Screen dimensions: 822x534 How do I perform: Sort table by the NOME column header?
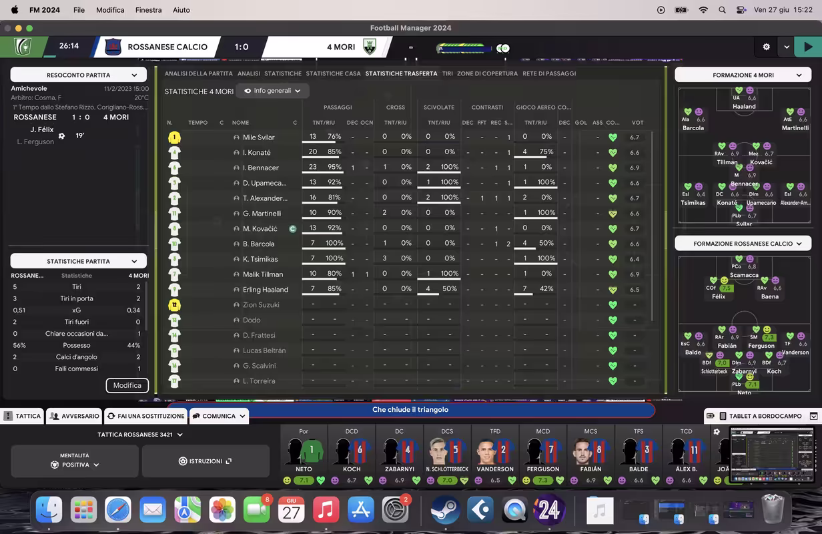240,123
